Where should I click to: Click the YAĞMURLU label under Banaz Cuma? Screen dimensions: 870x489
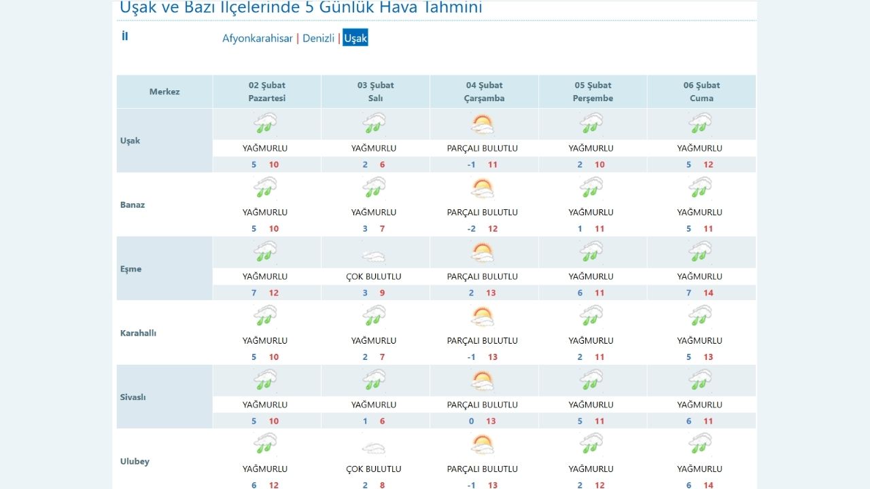tap(700, 211)
